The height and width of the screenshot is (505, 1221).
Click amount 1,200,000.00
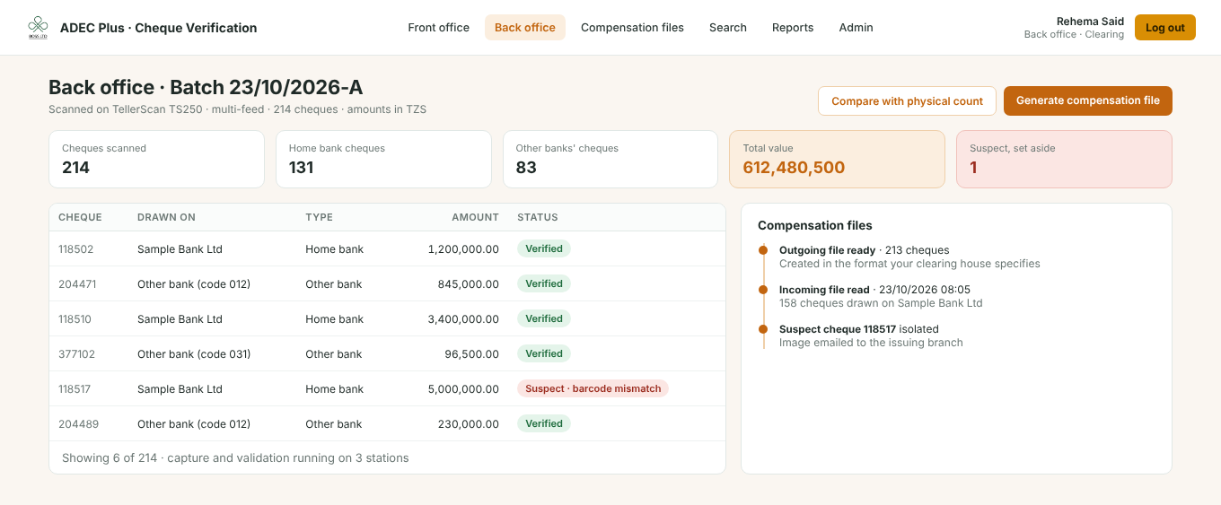463,249
